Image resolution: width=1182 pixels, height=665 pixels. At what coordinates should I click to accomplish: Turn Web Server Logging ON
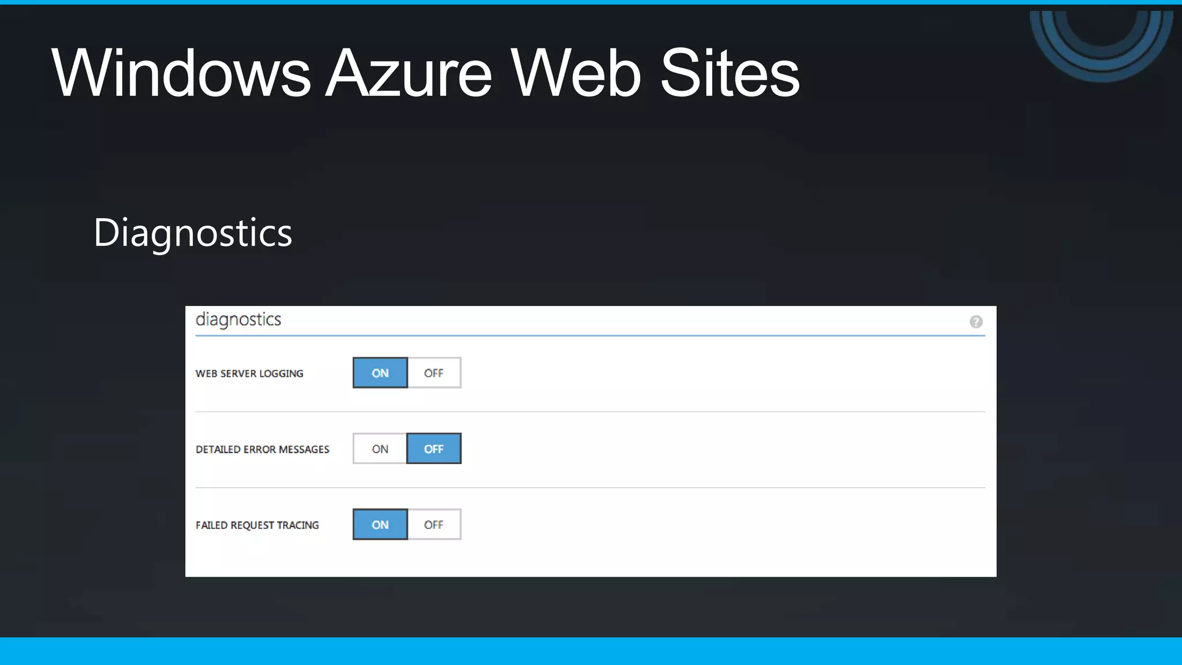pyautogui.click(x=380, y=373)
